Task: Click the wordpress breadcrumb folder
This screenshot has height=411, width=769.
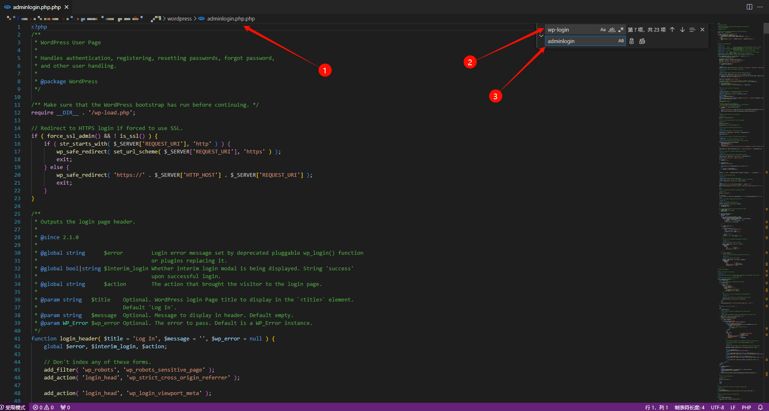Action: 180,18
